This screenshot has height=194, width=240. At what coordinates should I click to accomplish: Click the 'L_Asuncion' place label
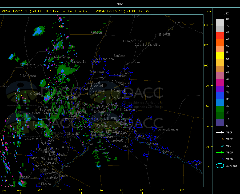133,62
